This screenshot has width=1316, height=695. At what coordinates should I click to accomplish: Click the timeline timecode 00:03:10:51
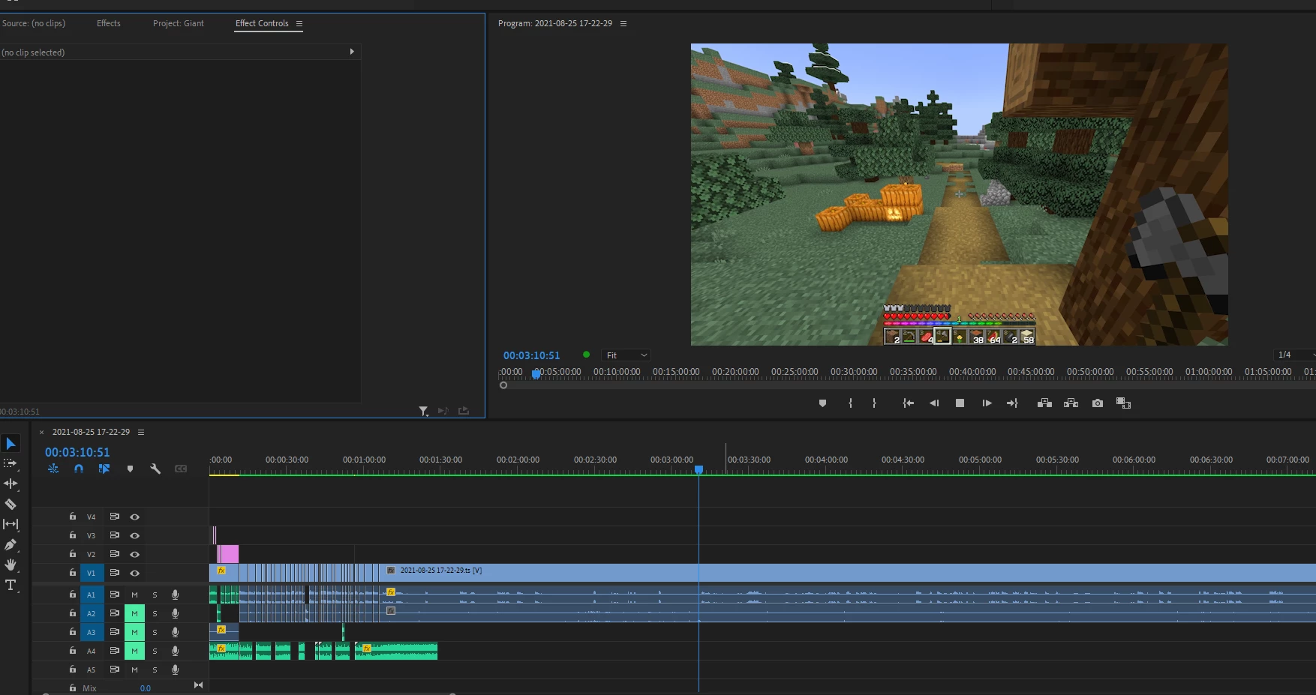point(77,452)
